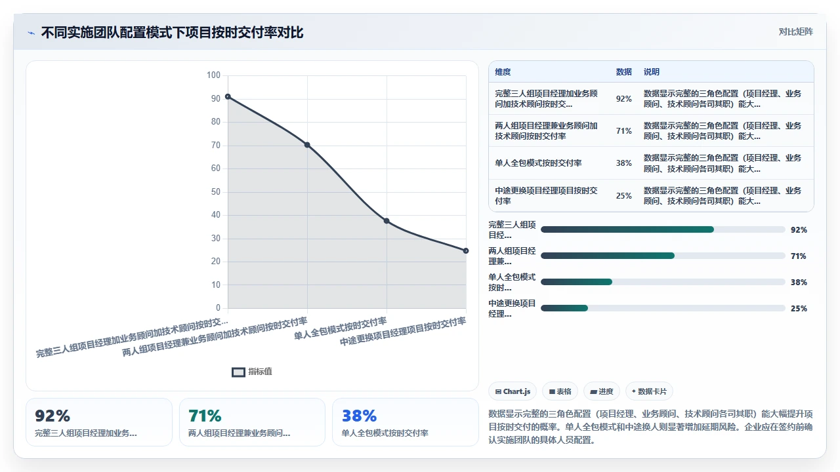
Task: Click the table cell showing 71%
Action: [624, 131]
